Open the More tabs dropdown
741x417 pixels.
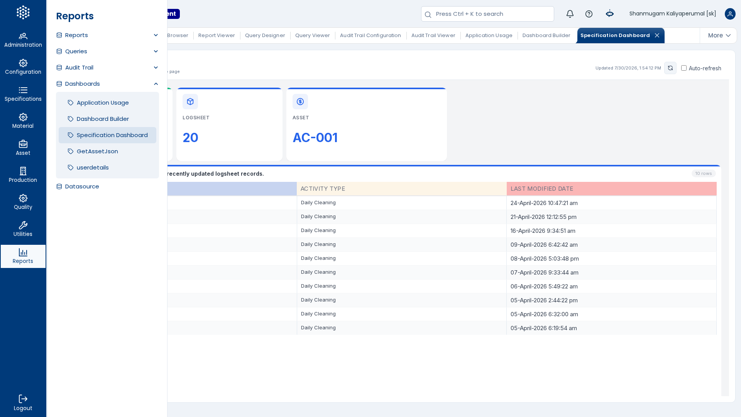(x=719, y=36)
